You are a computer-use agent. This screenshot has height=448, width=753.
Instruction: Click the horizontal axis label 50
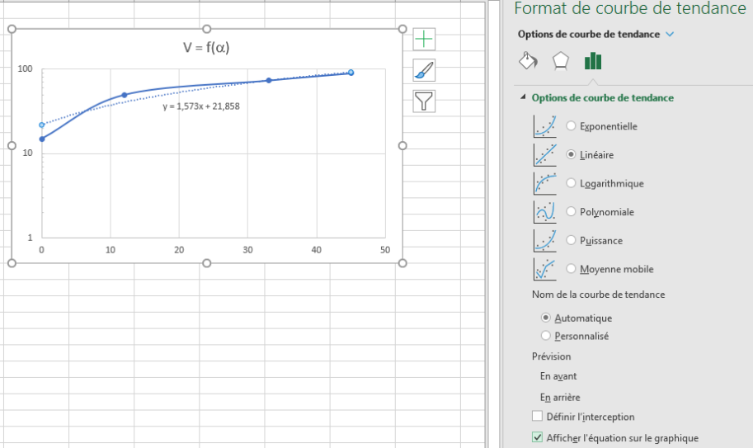pyautogui.click(x=385, y=250)
